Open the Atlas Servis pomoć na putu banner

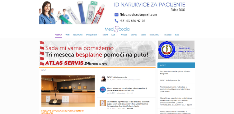click(x=97, y=53)
